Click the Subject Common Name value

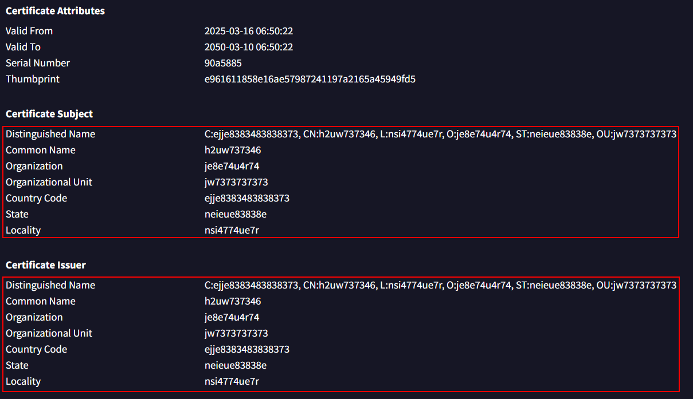[233, 150]
